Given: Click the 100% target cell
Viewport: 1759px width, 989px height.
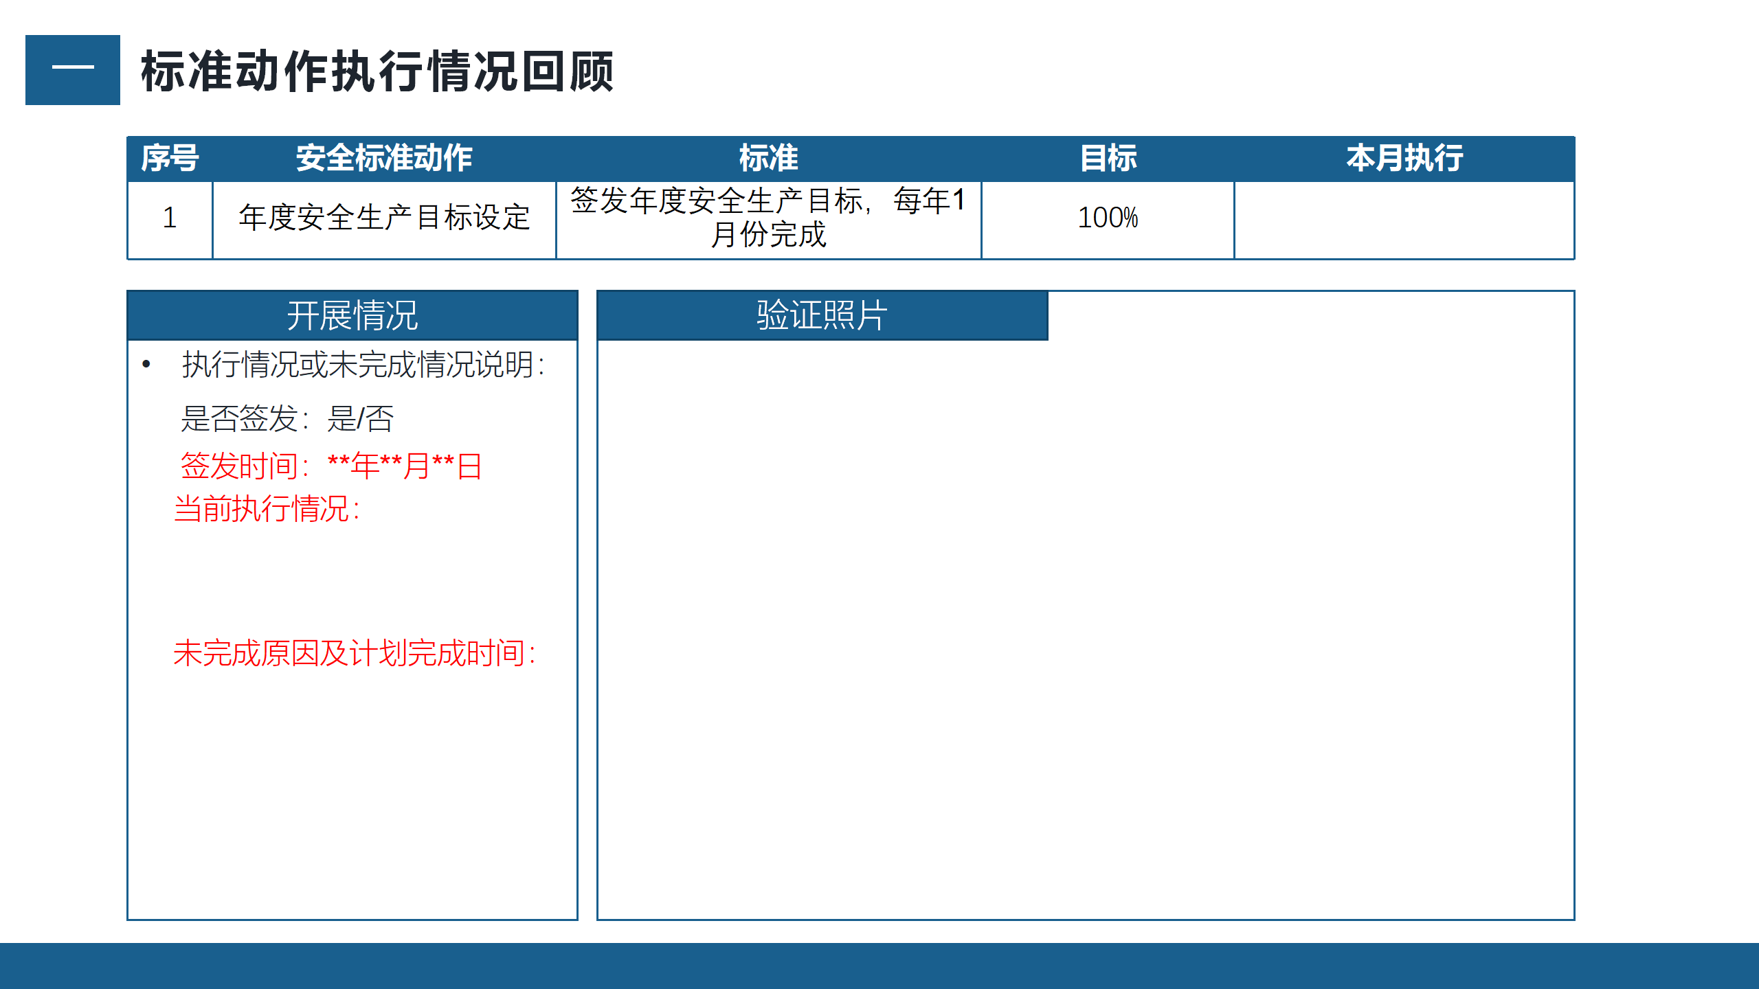Looking at the screenshot, I should tap(1108, 219).
